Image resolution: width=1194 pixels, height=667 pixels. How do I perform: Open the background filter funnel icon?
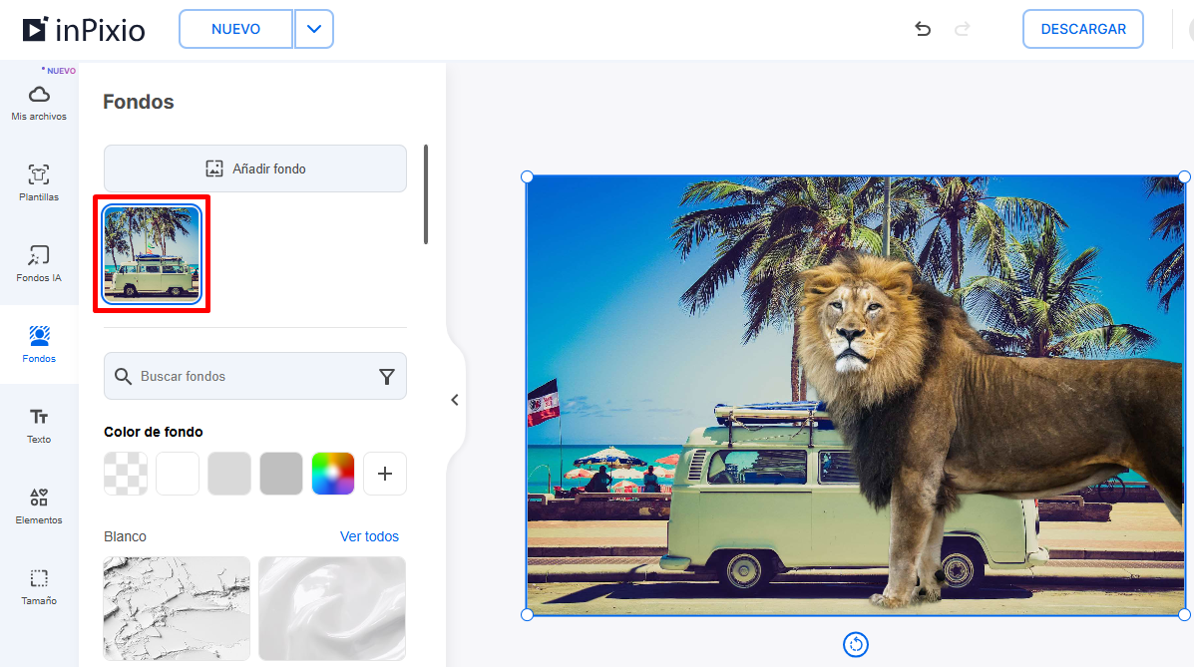(x=387, y=376)
